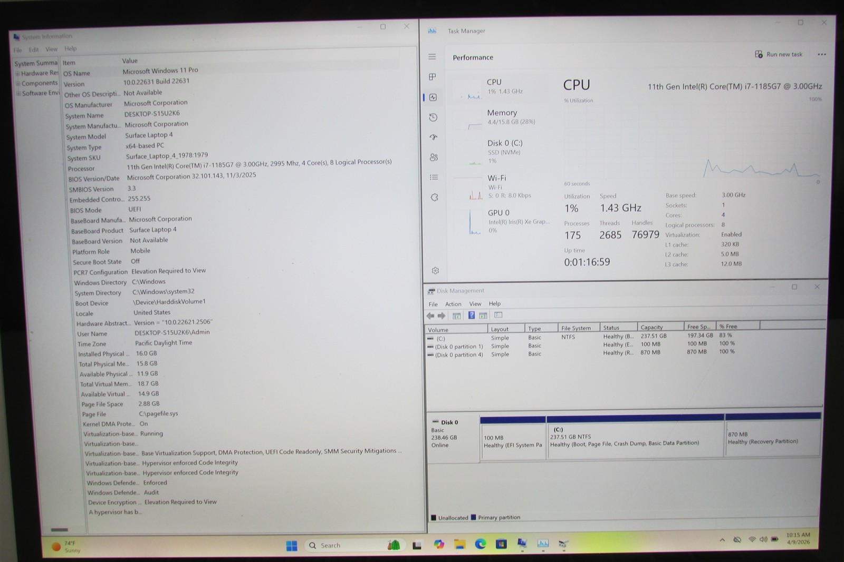Open Processes page icon in Task Manager
This screenshot has height=562, width=844.
point(433,77)
